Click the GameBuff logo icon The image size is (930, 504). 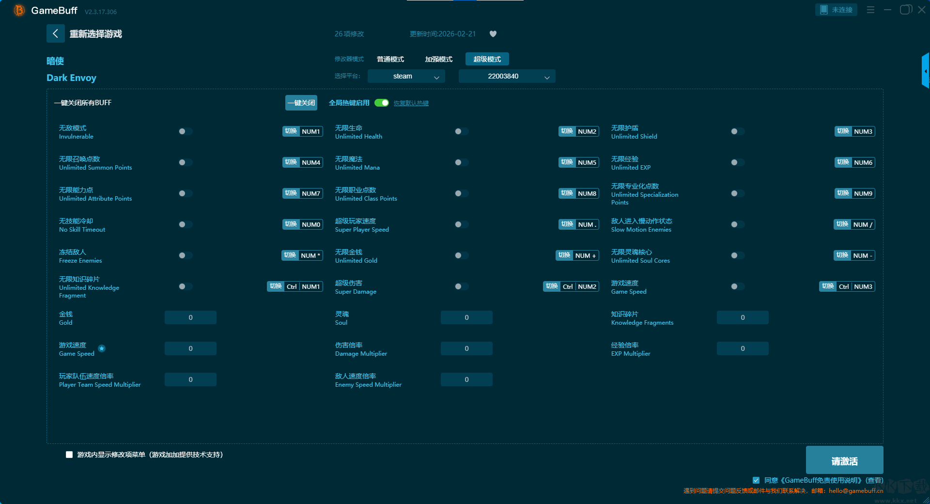19,10
